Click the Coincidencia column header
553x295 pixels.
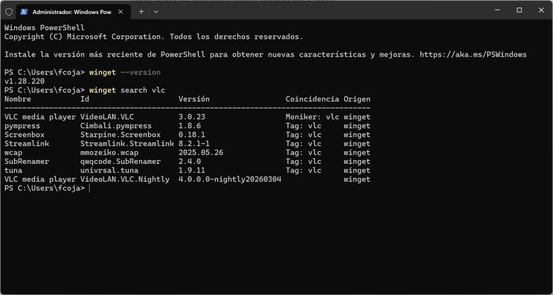click(312, 99)
